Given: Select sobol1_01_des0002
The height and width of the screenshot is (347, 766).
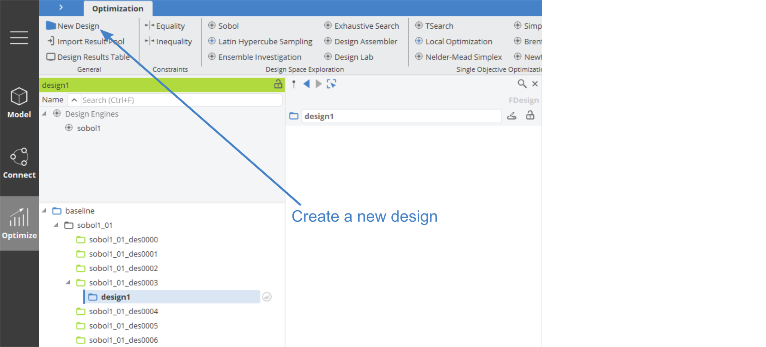Looking at the screenshot, I should pyautogui.click(x=123, y=268).
